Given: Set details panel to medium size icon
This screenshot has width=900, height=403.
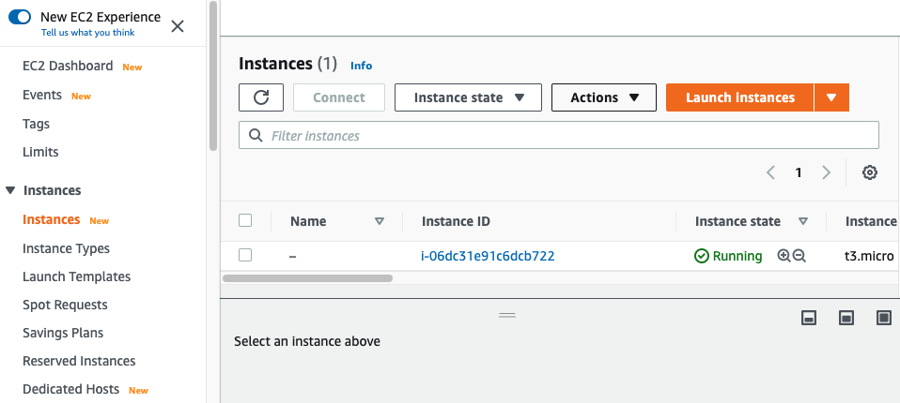Looking at the screenshot, I should point(846,318).
